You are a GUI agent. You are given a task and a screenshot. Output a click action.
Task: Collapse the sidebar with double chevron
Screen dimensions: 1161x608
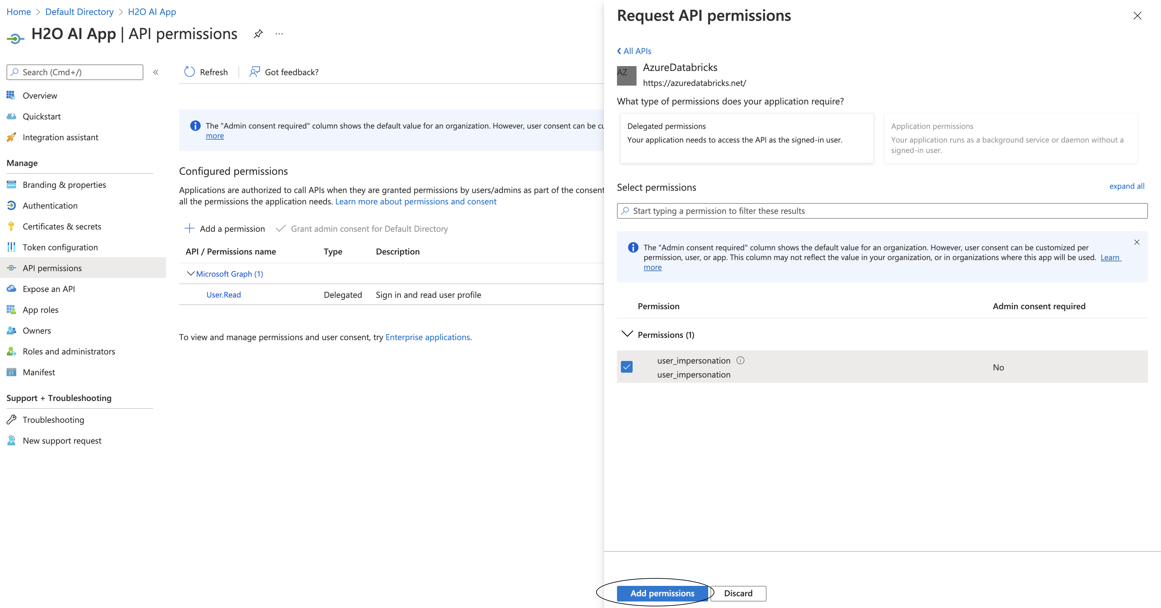pyautogui.click(x=156, y=72)
